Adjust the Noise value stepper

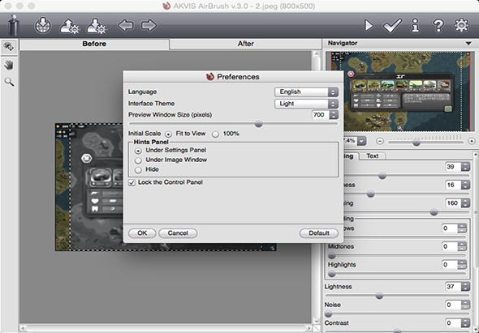[465, 305]
